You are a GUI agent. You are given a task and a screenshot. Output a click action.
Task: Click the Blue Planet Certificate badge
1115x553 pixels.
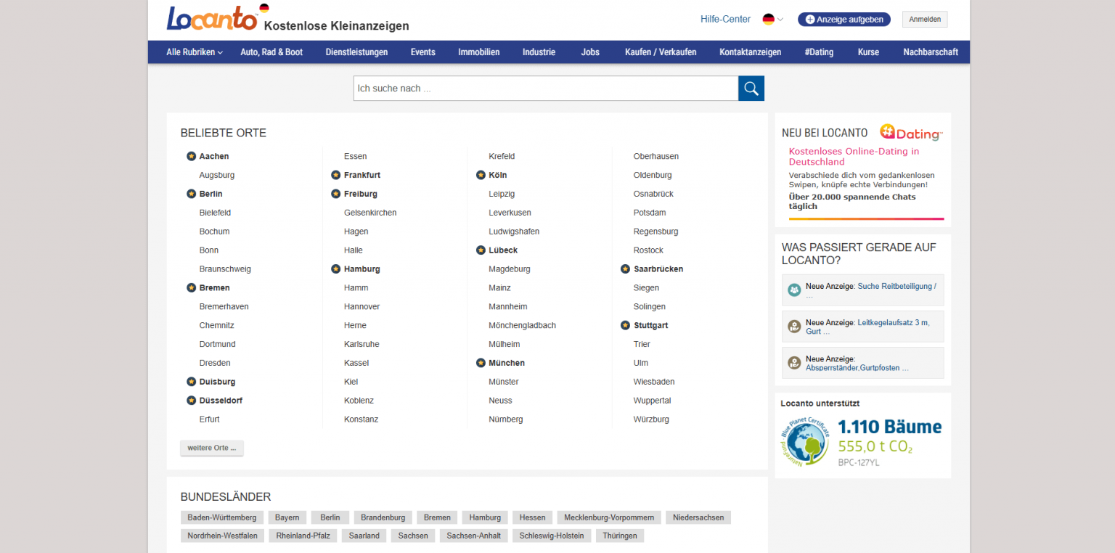pyautogui.click(x=805, y=441)
